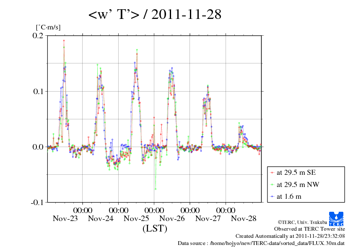Click the Nov-27 date label
353x250 pixels.
[x=208, y=218]
